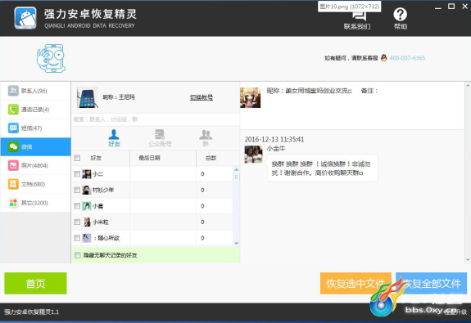
Task: Toggle the select-all checkbox in header
Action: [77, 158]
